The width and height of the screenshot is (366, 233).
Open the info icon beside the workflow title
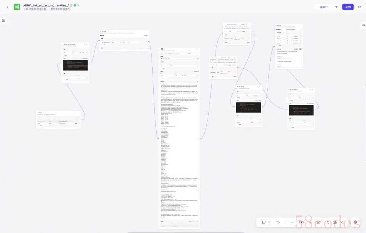point(71,5)
